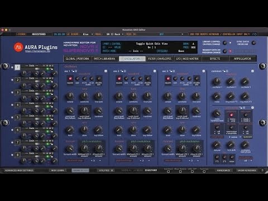Viewport: 268px width, 201px height.
Task: Click the common section randomize dice icon
Action: (x=252, y=71)
